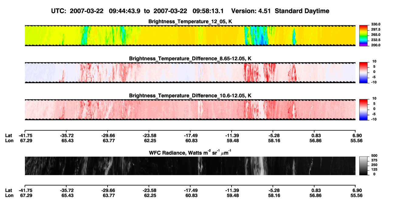Viewport: 395px width, 202px height.
Task: Click longitude 67.29 on the axis beneath WFC Radiance
Action: (x=26, y=195)
